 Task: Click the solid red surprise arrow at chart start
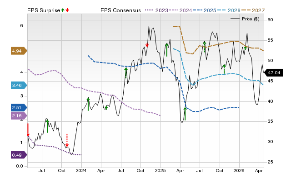28,130
